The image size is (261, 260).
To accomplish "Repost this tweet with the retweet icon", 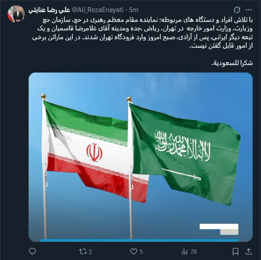I will click(83, 252).
